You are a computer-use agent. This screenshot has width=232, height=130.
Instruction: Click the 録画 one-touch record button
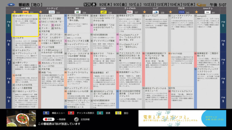(49, 119)
